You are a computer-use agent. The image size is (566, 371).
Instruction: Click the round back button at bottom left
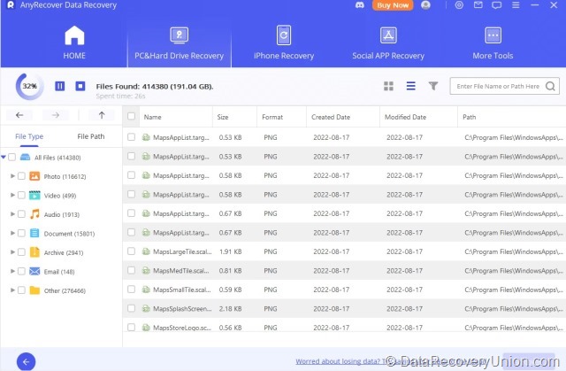tap(26, 361)
